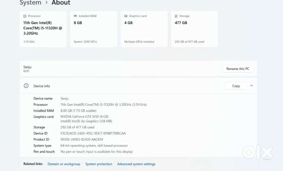Click the Processor chip icon
The image size is (283, 171).
point(25,16)
